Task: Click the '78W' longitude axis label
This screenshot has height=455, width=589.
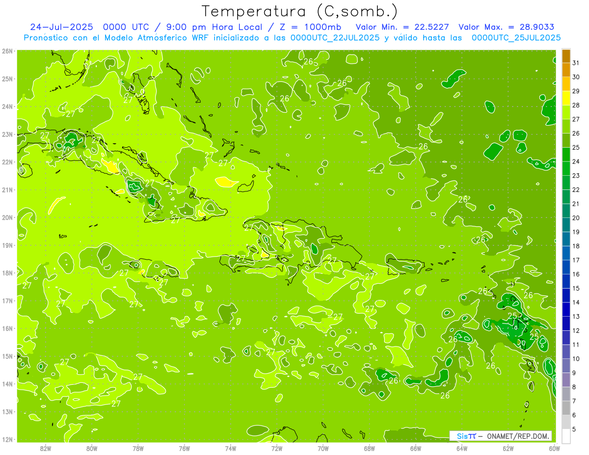Action: point(138,448)
